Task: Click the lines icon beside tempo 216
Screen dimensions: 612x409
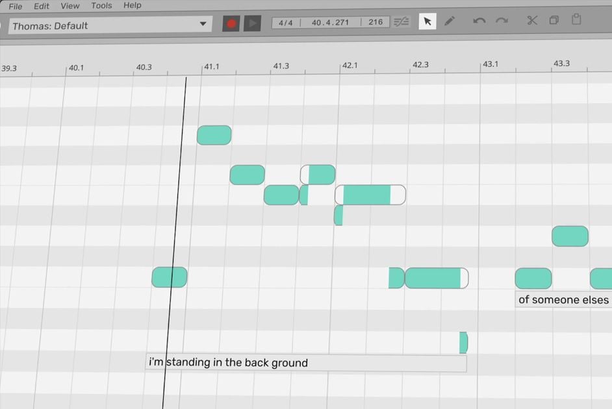Action: (x=401, y=21)
